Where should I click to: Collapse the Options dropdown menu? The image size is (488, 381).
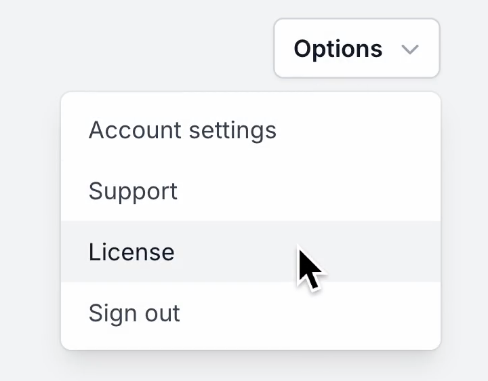[x=357, y=48]
